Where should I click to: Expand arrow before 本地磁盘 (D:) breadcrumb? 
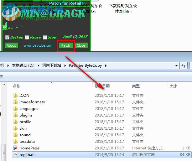[8, 66]
